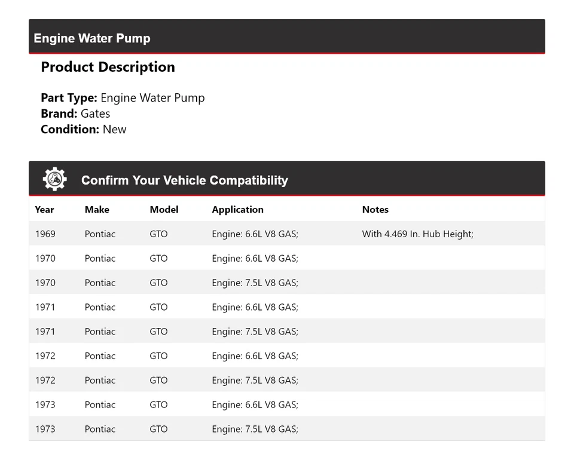The image size is (574, 460).
Task: Click the Brand: Gates text
Action: tap(75, 114)
